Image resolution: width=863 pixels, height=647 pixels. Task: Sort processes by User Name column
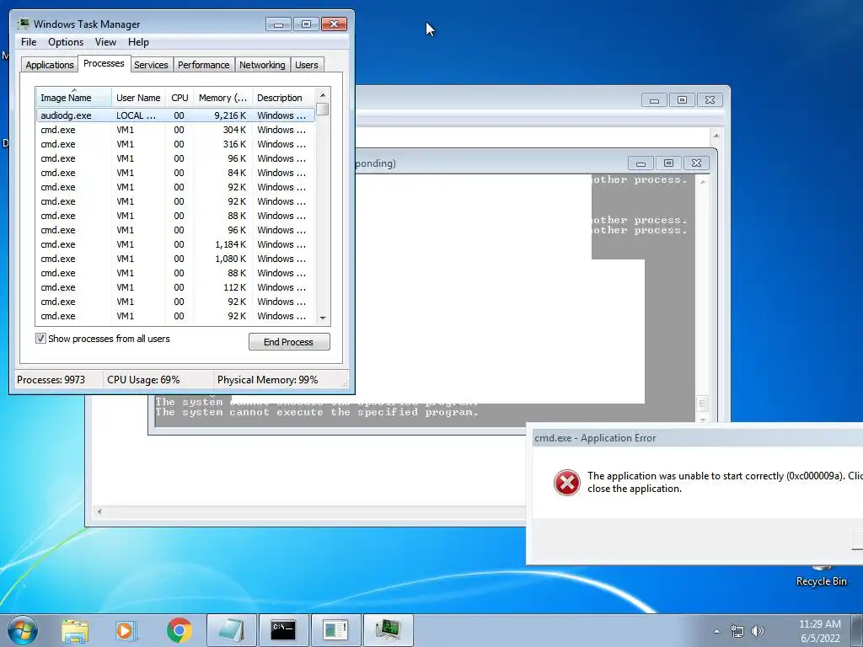[138, 98]
